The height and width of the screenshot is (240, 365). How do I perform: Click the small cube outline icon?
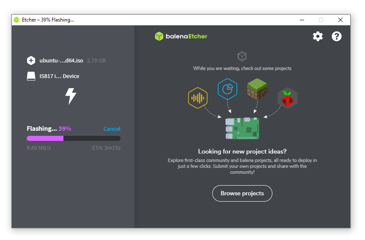(x=242, y=56)
